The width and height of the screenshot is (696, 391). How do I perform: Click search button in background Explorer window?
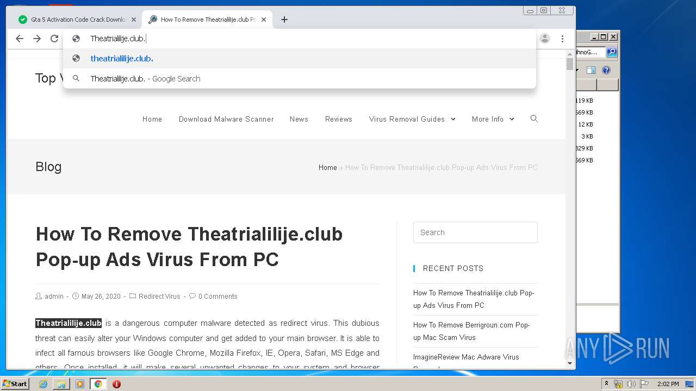coord(612,52)
